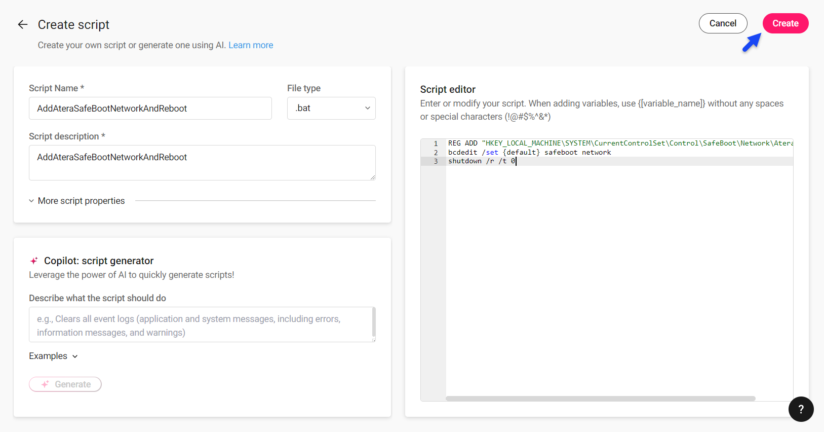824x432 pixels.
Task: Click the Copilot sparkle icon
Action: 34,261
